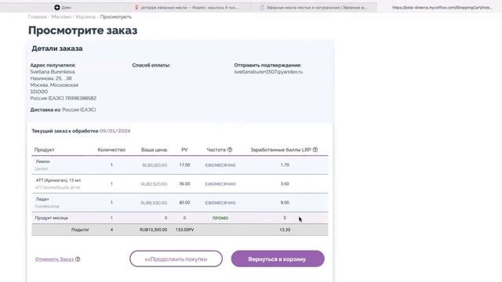Click the subtotal price RUB10,300.00
Image resolution: width=502 pixels, height=282 pixels.
154,230
